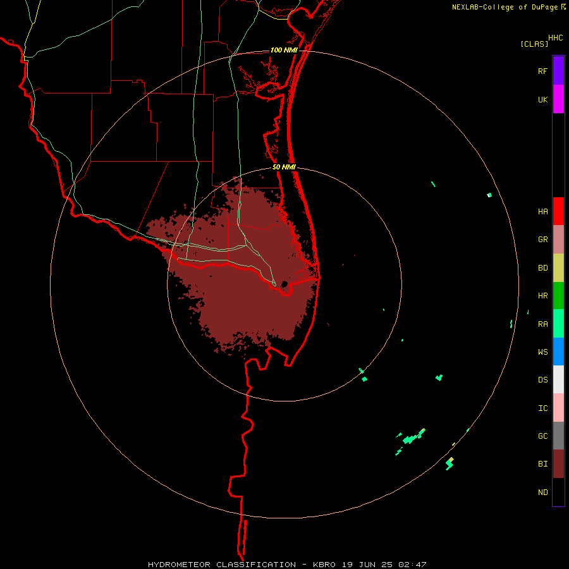
Task: Pick the HR green legend swatch
Action: click(558, 296)
